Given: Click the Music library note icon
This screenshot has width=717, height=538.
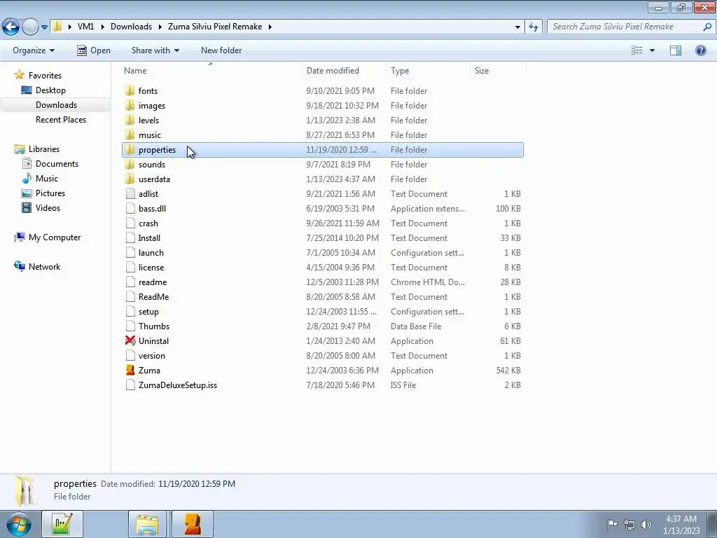Looking at the screenshot, I should point(27,179).
